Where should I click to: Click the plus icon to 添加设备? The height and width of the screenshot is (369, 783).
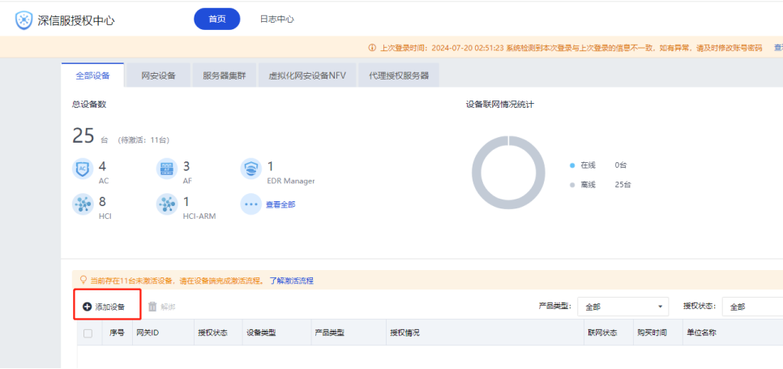point(87,307)
